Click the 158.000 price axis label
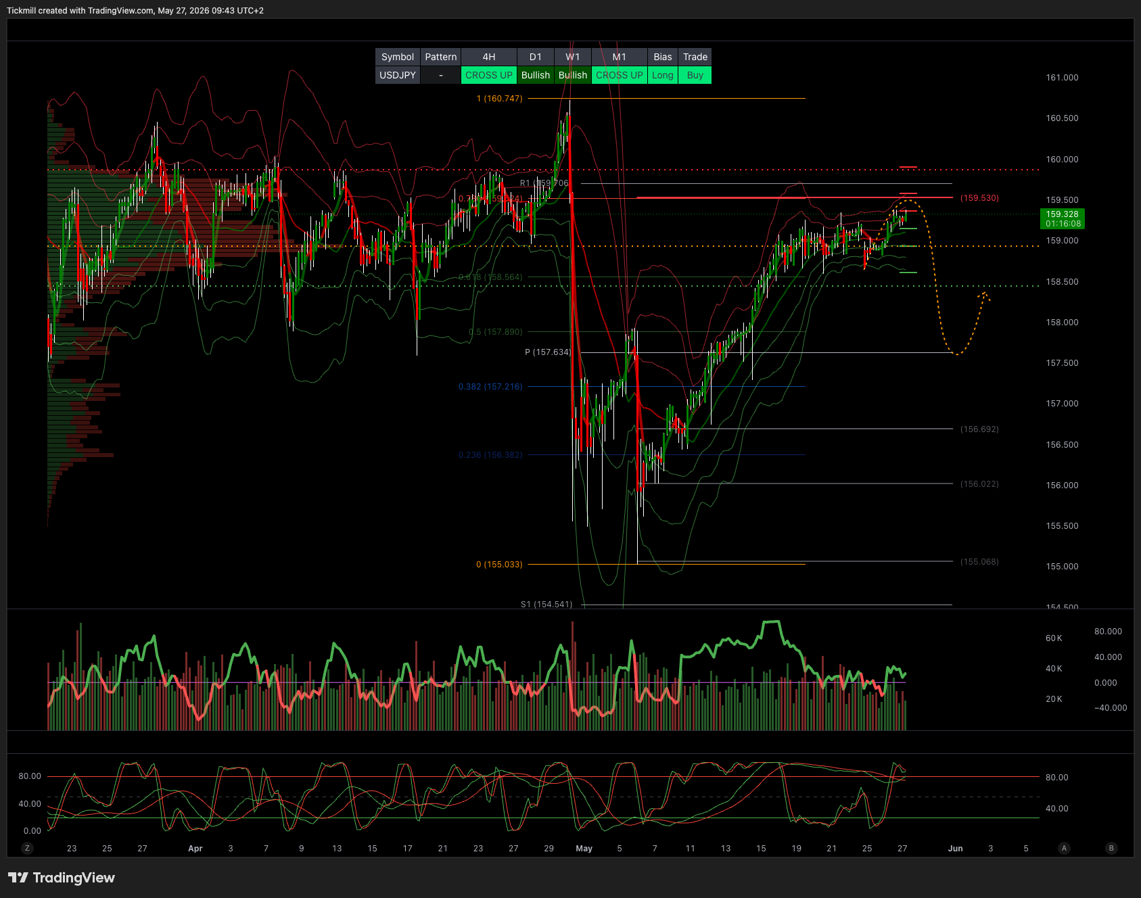This screenshot has width=1141, height=898. [x=1062, y=323]
